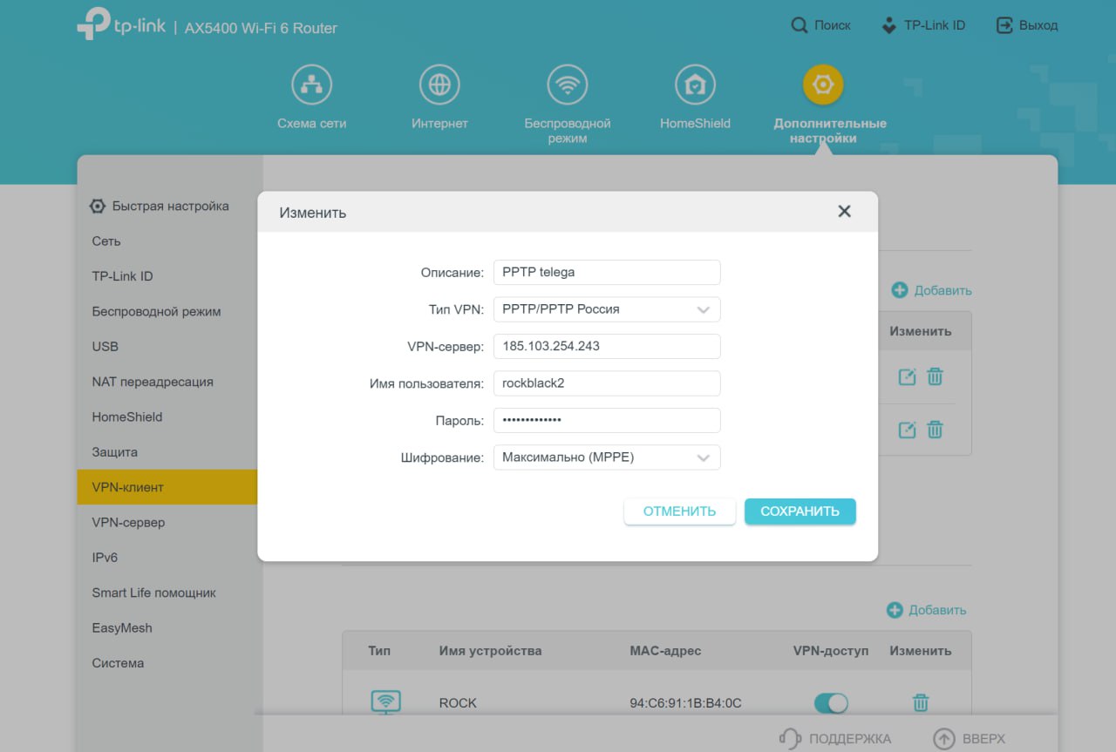Delete the ROCK device with trash icon

pos(920,702)
